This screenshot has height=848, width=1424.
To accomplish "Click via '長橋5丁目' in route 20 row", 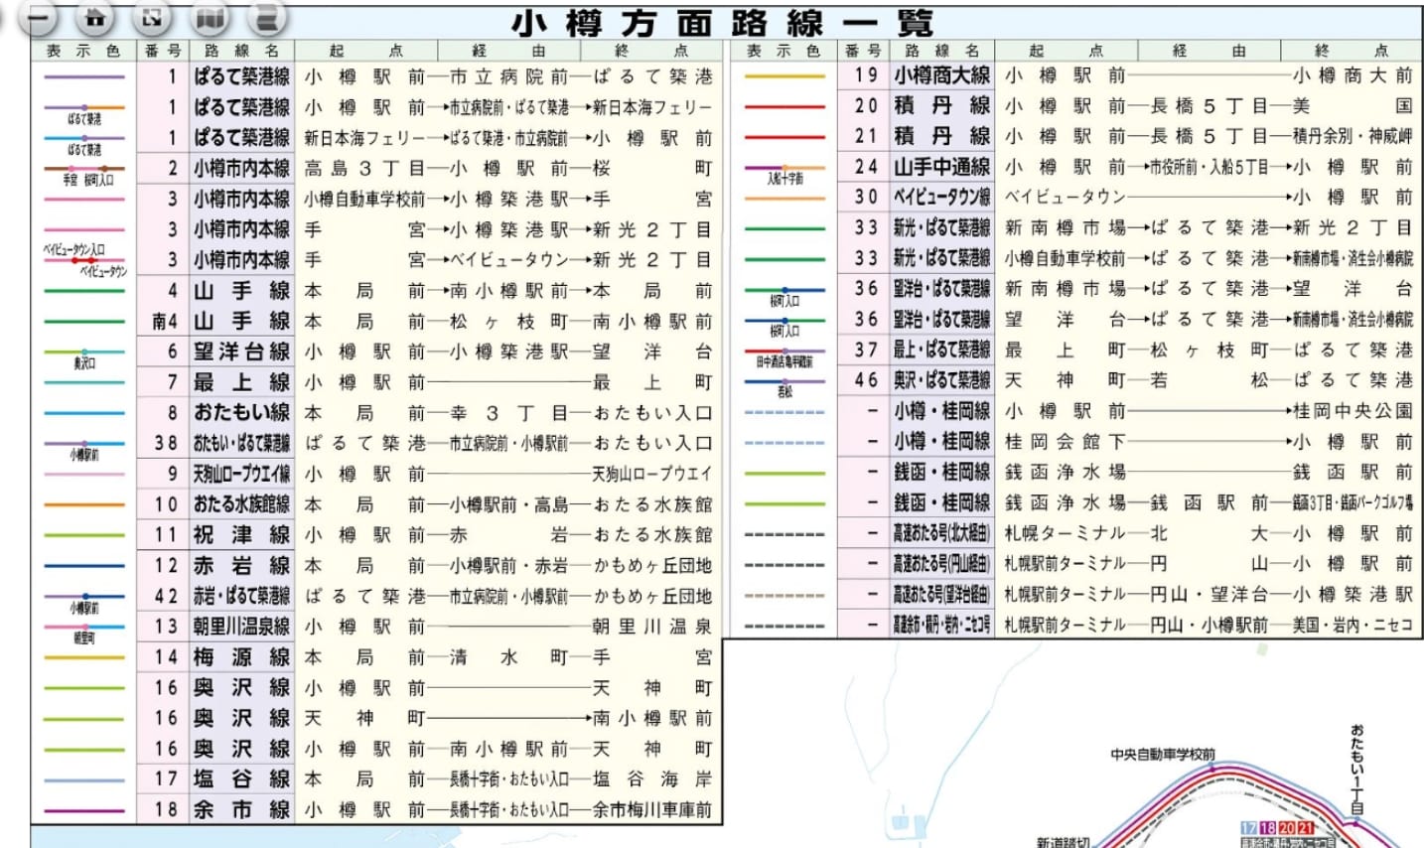I will pos(1209,105).
